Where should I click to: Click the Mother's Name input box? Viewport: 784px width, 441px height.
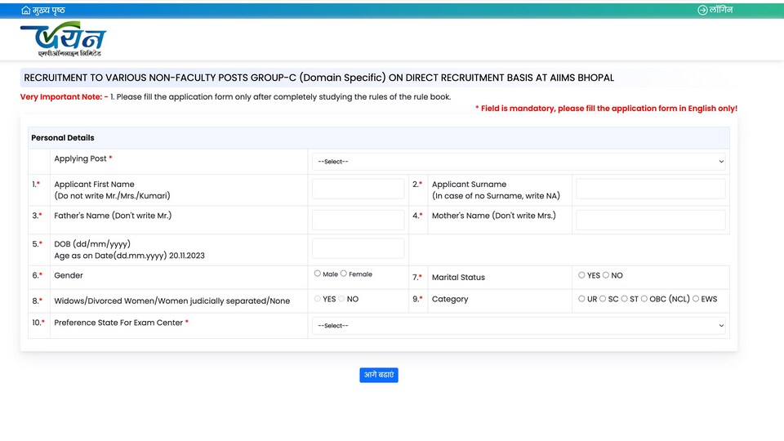coord(651,220)
